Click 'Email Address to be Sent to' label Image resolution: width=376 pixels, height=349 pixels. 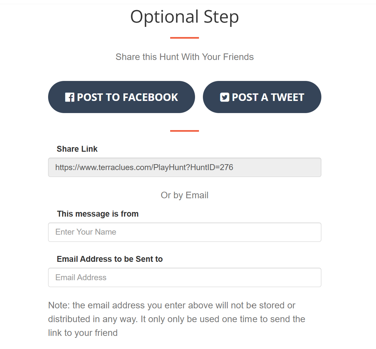tap(110, 259)
